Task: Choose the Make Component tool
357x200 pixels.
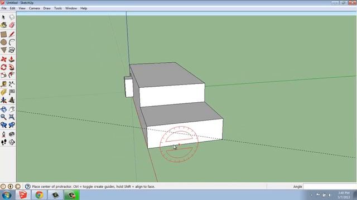Action: [x=12, y=17]
